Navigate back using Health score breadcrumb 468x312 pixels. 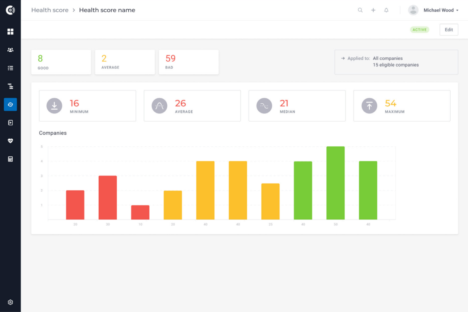tap(50, 10)
